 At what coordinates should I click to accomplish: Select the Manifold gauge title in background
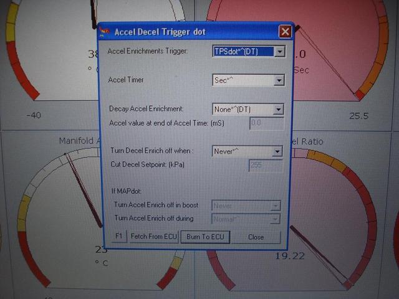[x=78, y=141]
